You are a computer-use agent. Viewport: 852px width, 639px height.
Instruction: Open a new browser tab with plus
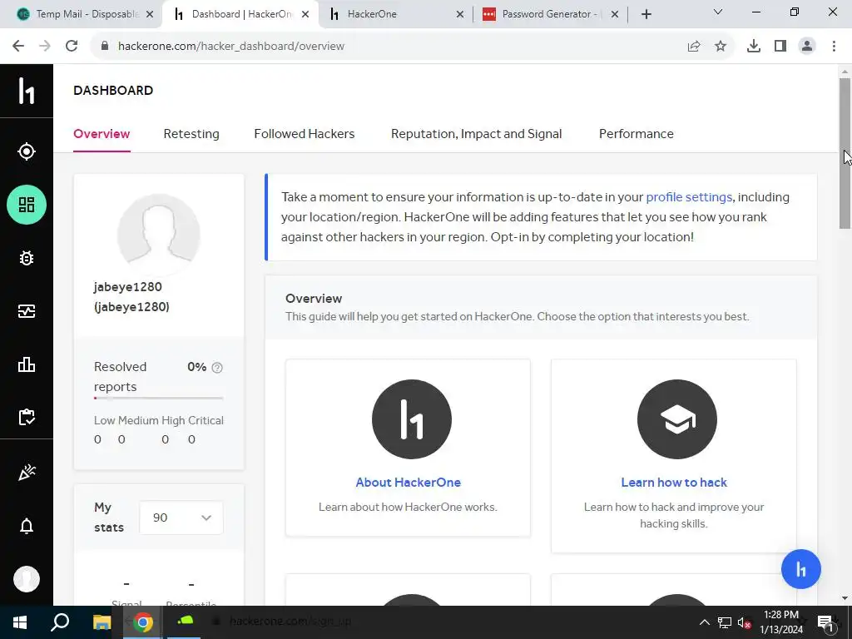tap(646, 14)
